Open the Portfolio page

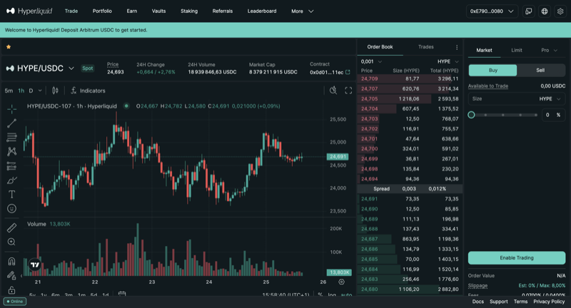(102, 11)
